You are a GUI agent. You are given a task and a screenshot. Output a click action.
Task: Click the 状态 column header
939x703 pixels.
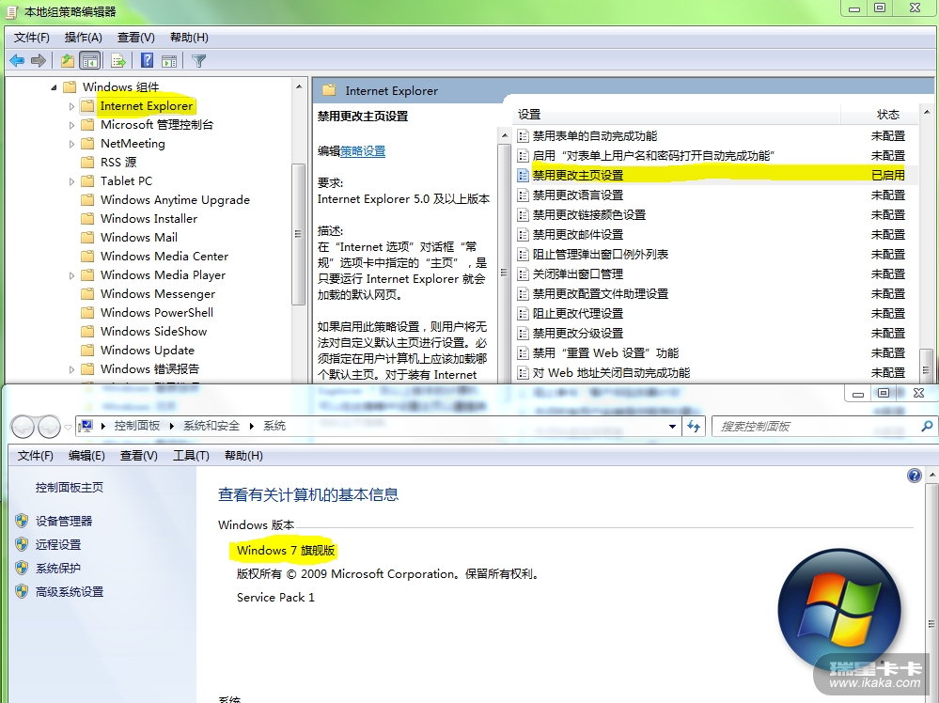click(888, 115)
